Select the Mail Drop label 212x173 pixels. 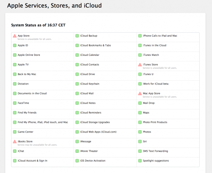click(x=149, y=103)
